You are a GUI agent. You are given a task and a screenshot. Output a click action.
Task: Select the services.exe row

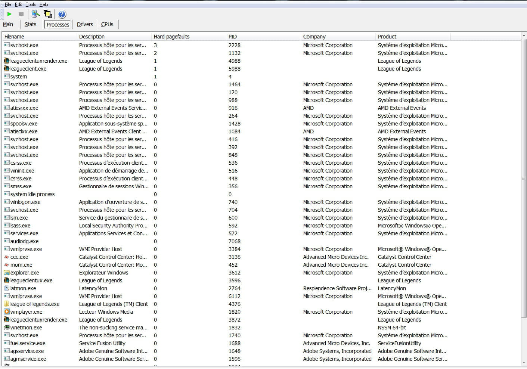(261, 233)
